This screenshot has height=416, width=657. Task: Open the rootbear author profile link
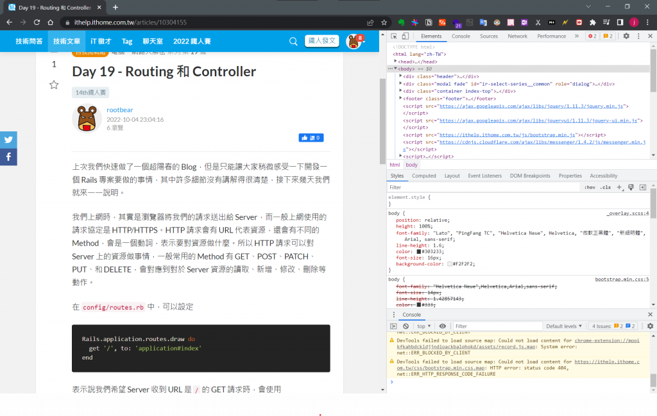coord(119,110)
